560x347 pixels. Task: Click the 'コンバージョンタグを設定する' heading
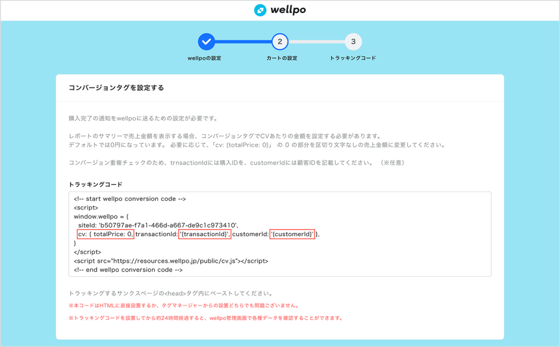coord(116,88)
